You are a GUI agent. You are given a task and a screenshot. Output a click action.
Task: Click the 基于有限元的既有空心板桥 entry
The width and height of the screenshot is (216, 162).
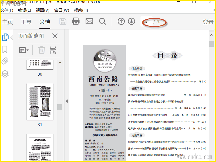pos(167,122)
